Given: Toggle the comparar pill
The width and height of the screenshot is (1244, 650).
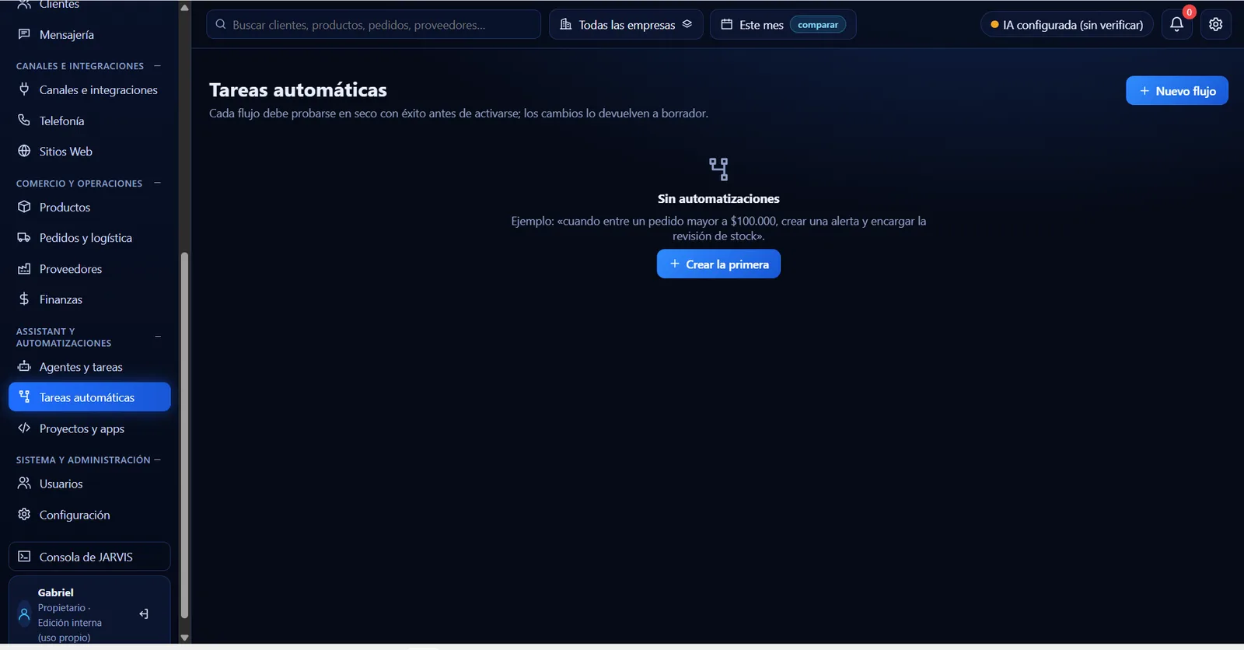Looking at the screenshot, I should (x=818, y=25).
